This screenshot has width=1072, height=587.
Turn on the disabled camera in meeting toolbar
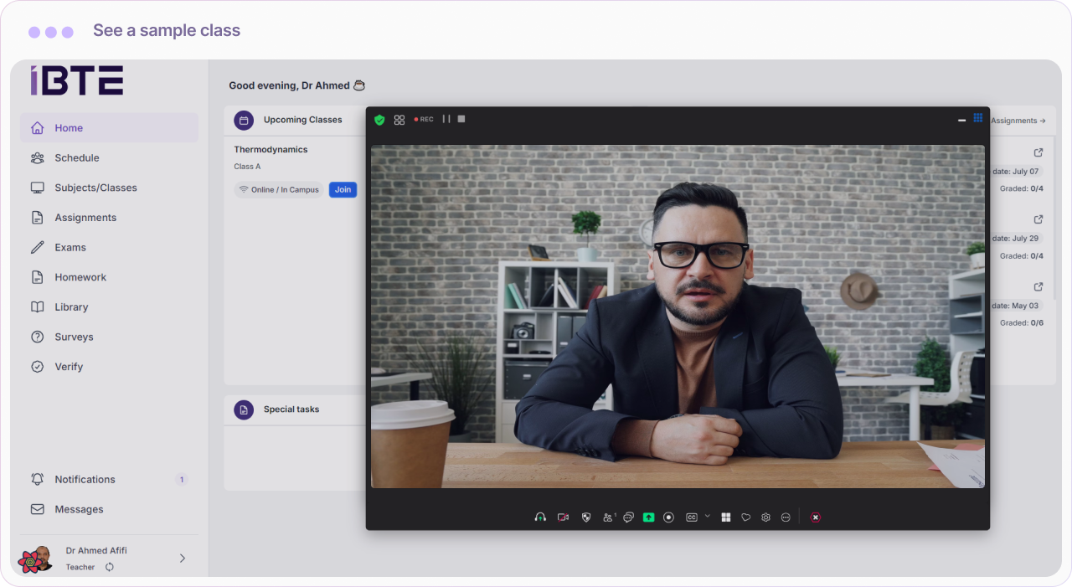point(563,517)
